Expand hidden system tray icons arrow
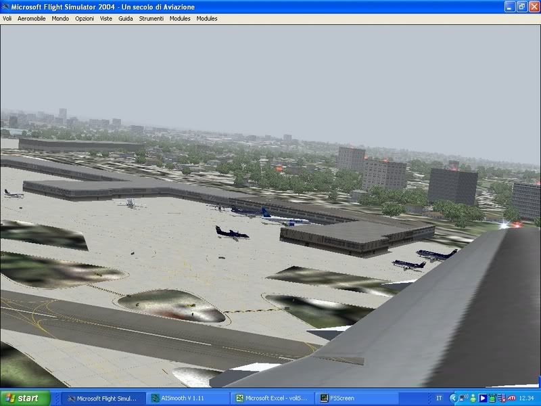The width and height of the screenshot is (541, 406). coord(453,399)
